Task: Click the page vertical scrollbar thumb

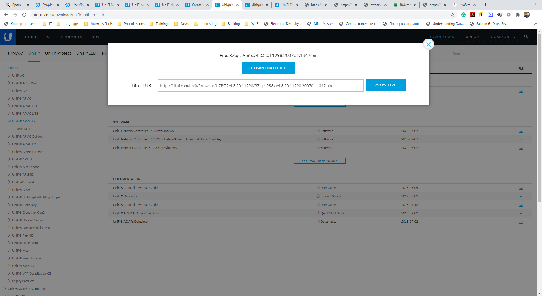Action: click(539, 118)
